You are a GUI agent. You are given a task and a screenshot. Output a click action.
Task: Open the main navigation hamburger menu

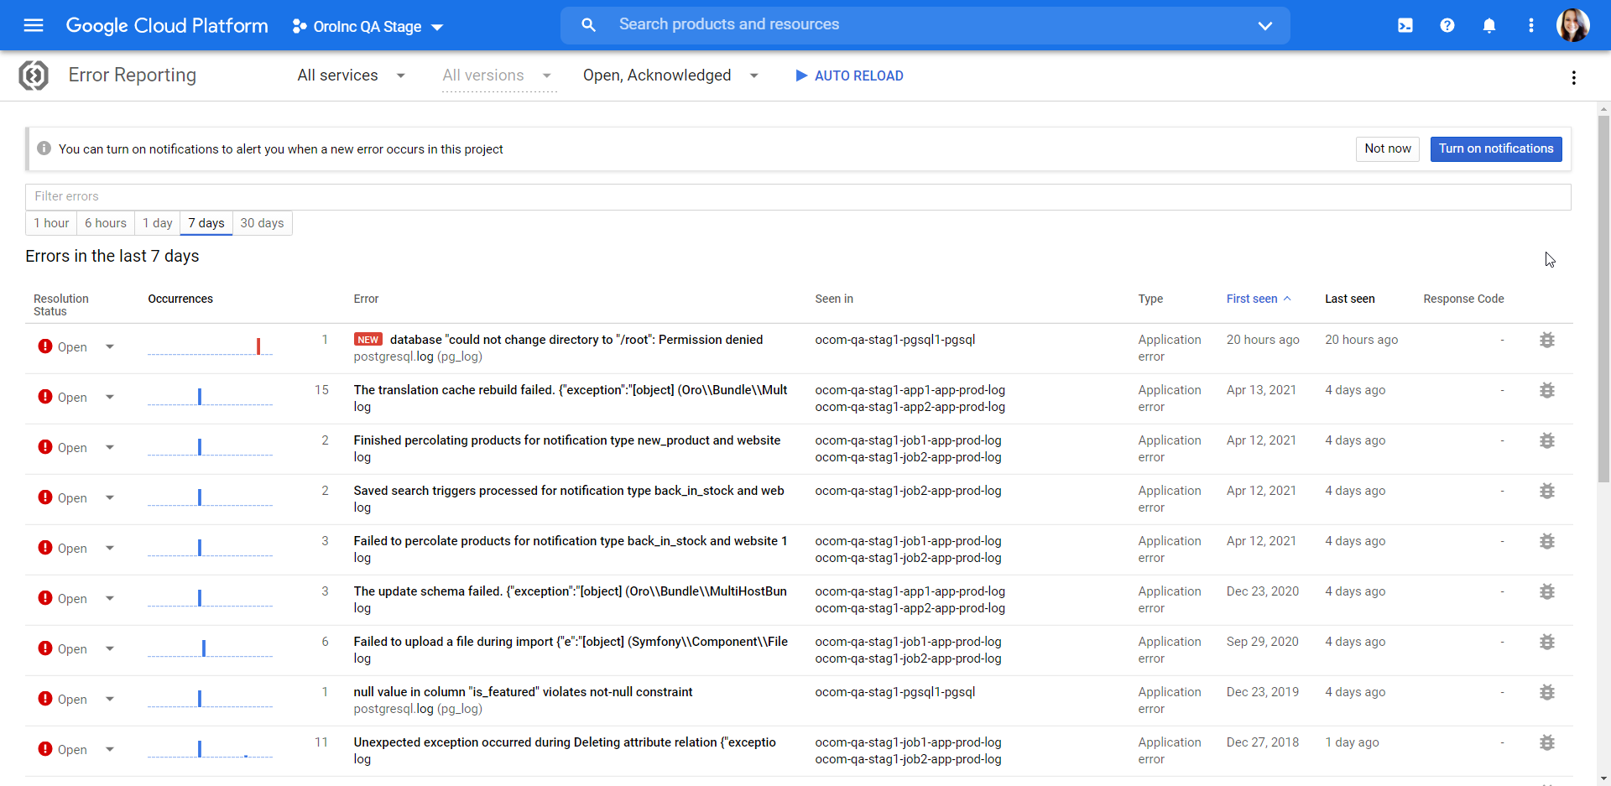(34, 25)
